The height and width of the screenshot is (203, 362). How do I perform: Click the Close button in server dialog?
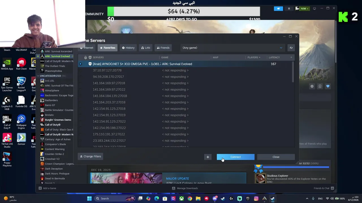[276, 157]
